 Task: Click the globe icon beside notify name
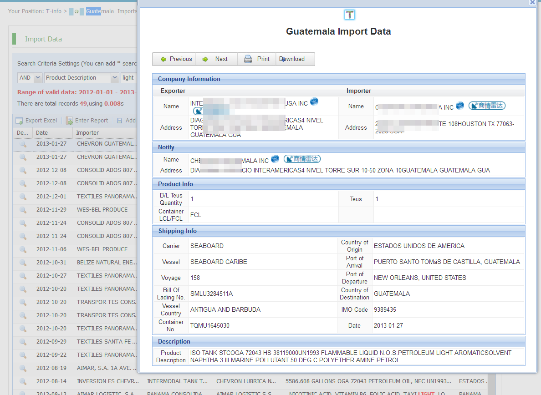pyautogui.click(x=275, y=159)
